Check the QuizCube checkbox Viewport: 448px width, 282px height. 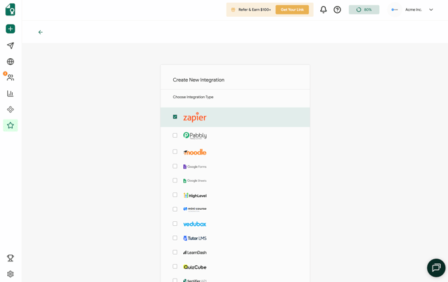tap(175, 267)
